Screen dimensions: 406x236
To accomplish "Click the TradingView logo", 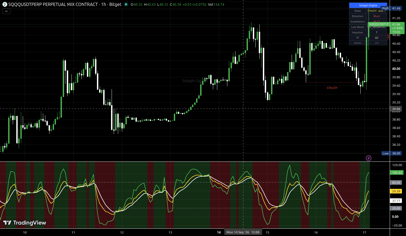I will click(25, 223).
